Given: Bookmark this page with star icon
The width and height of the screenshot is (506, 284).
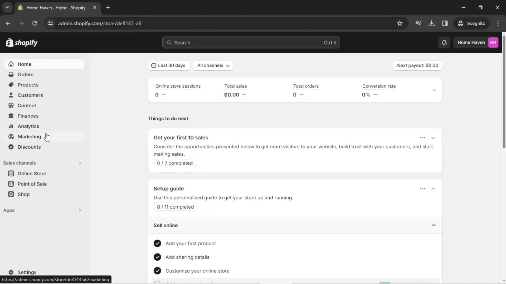Looking at the screenshot, I should [x=400, y=23].
